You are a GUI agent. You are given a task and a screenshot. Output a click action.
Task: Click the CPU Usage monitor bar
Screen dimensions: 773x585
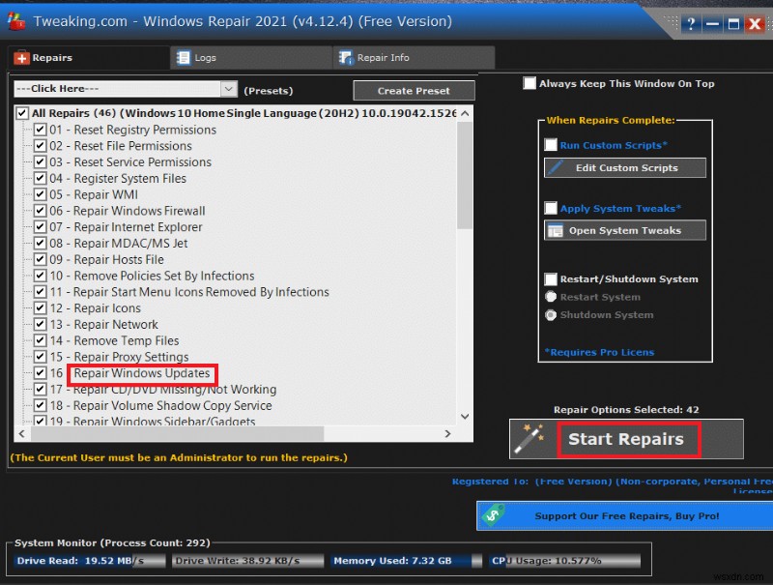click(x=551, y=559)
